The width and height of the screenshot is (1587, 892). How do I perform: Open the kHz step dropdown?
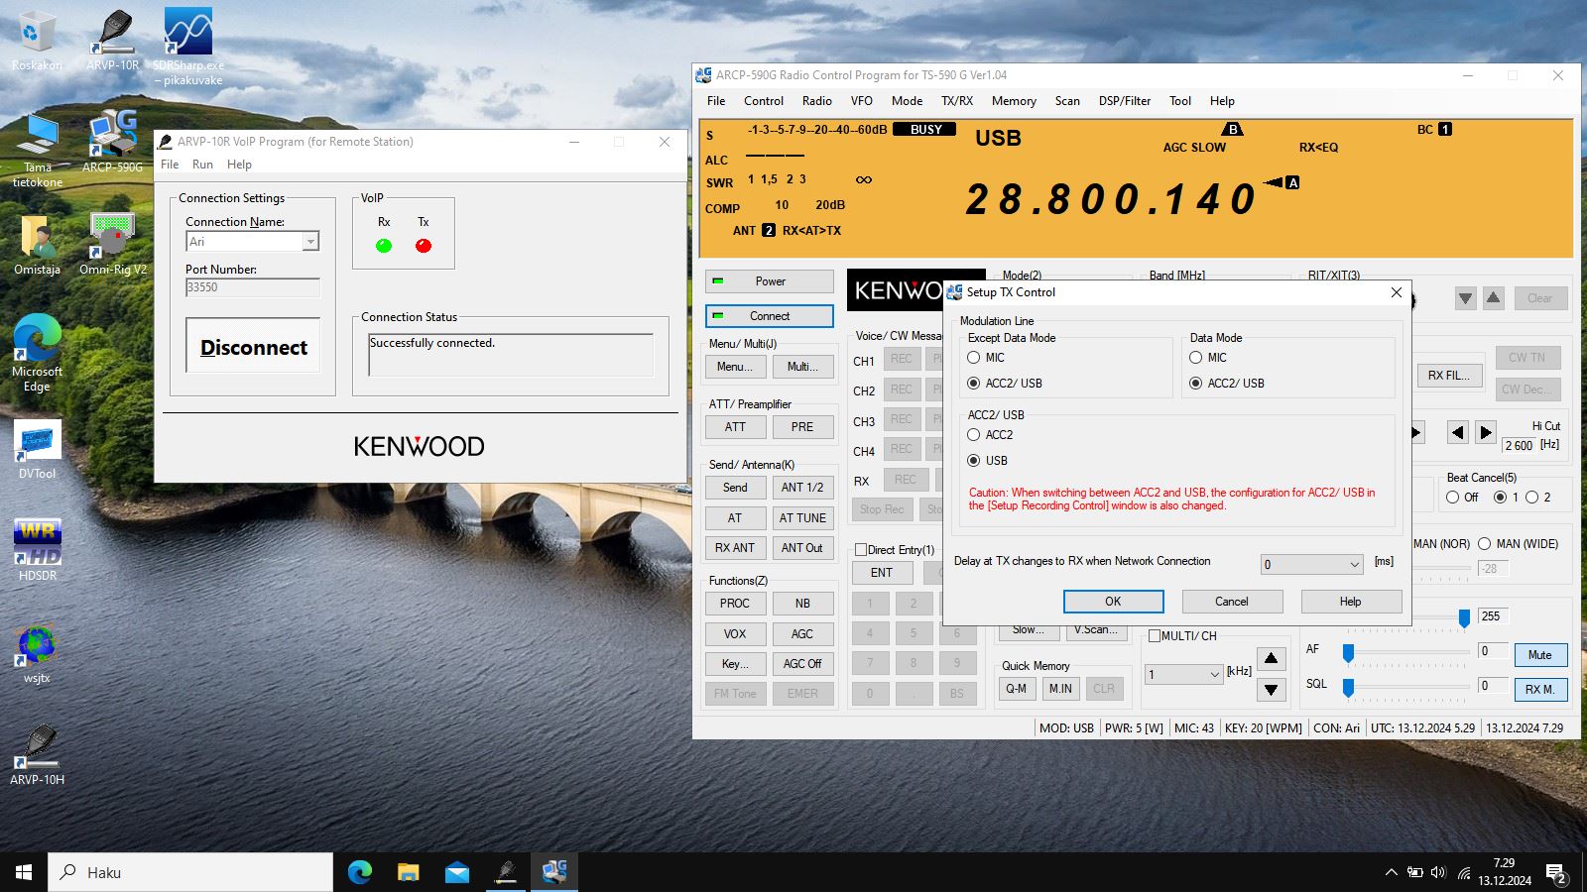click(1184, 675)
